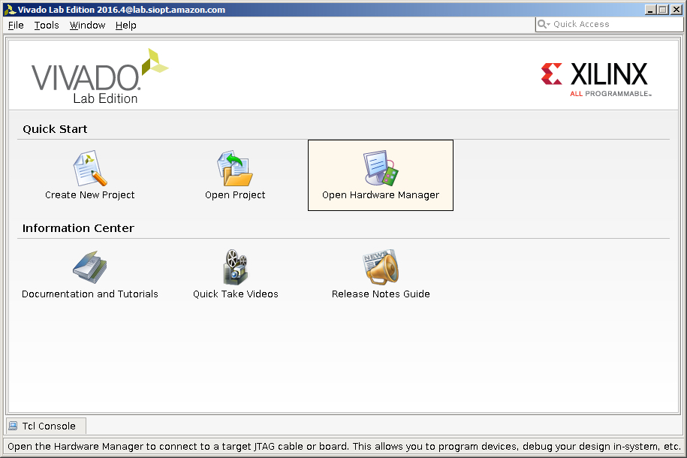This screenshot has height=458, width=687.
Task: Open the Documentation and Tutorials books icon
Action: 90,267
